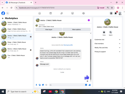The image size is (125, 94).
Task: Click the More options button
Action: (76, 29)
